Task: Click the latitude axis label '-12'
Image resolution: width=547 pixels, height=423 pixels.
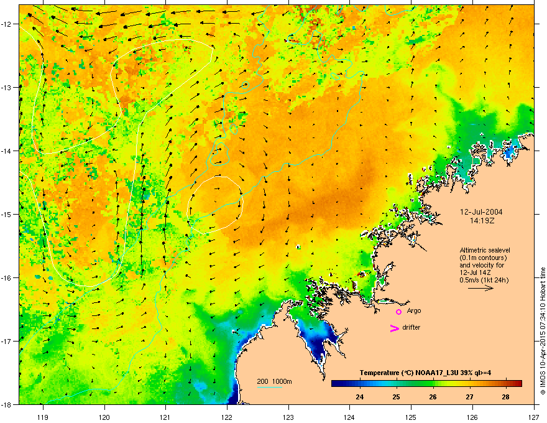Action: pos(7,24)
